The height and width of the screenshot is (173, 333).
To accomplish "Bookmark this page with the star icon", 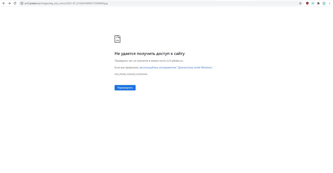I will (x=300, y=3).
